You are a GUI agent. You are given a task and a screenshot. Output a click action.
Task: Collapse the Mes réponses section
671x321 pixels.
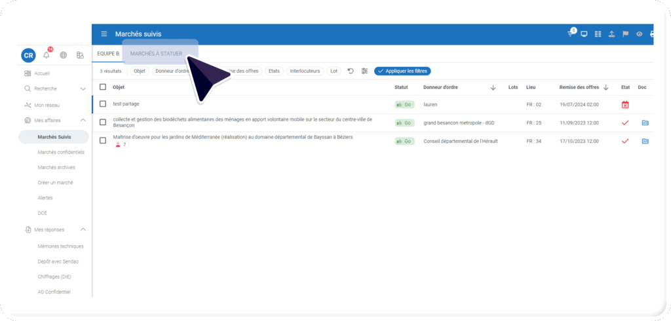click(x=83, y=230)
